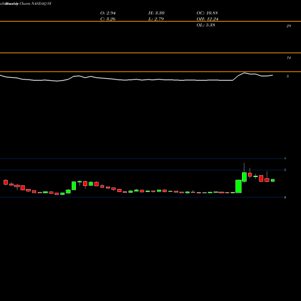Select the open value 'O: 2.94'
301x301 pixels.
click(x=108, y=13)
